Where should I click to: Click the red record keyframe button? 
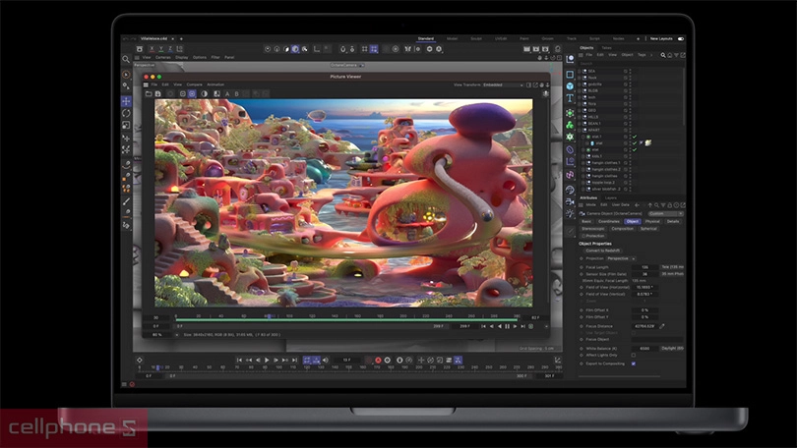click(x=378, y=361)
